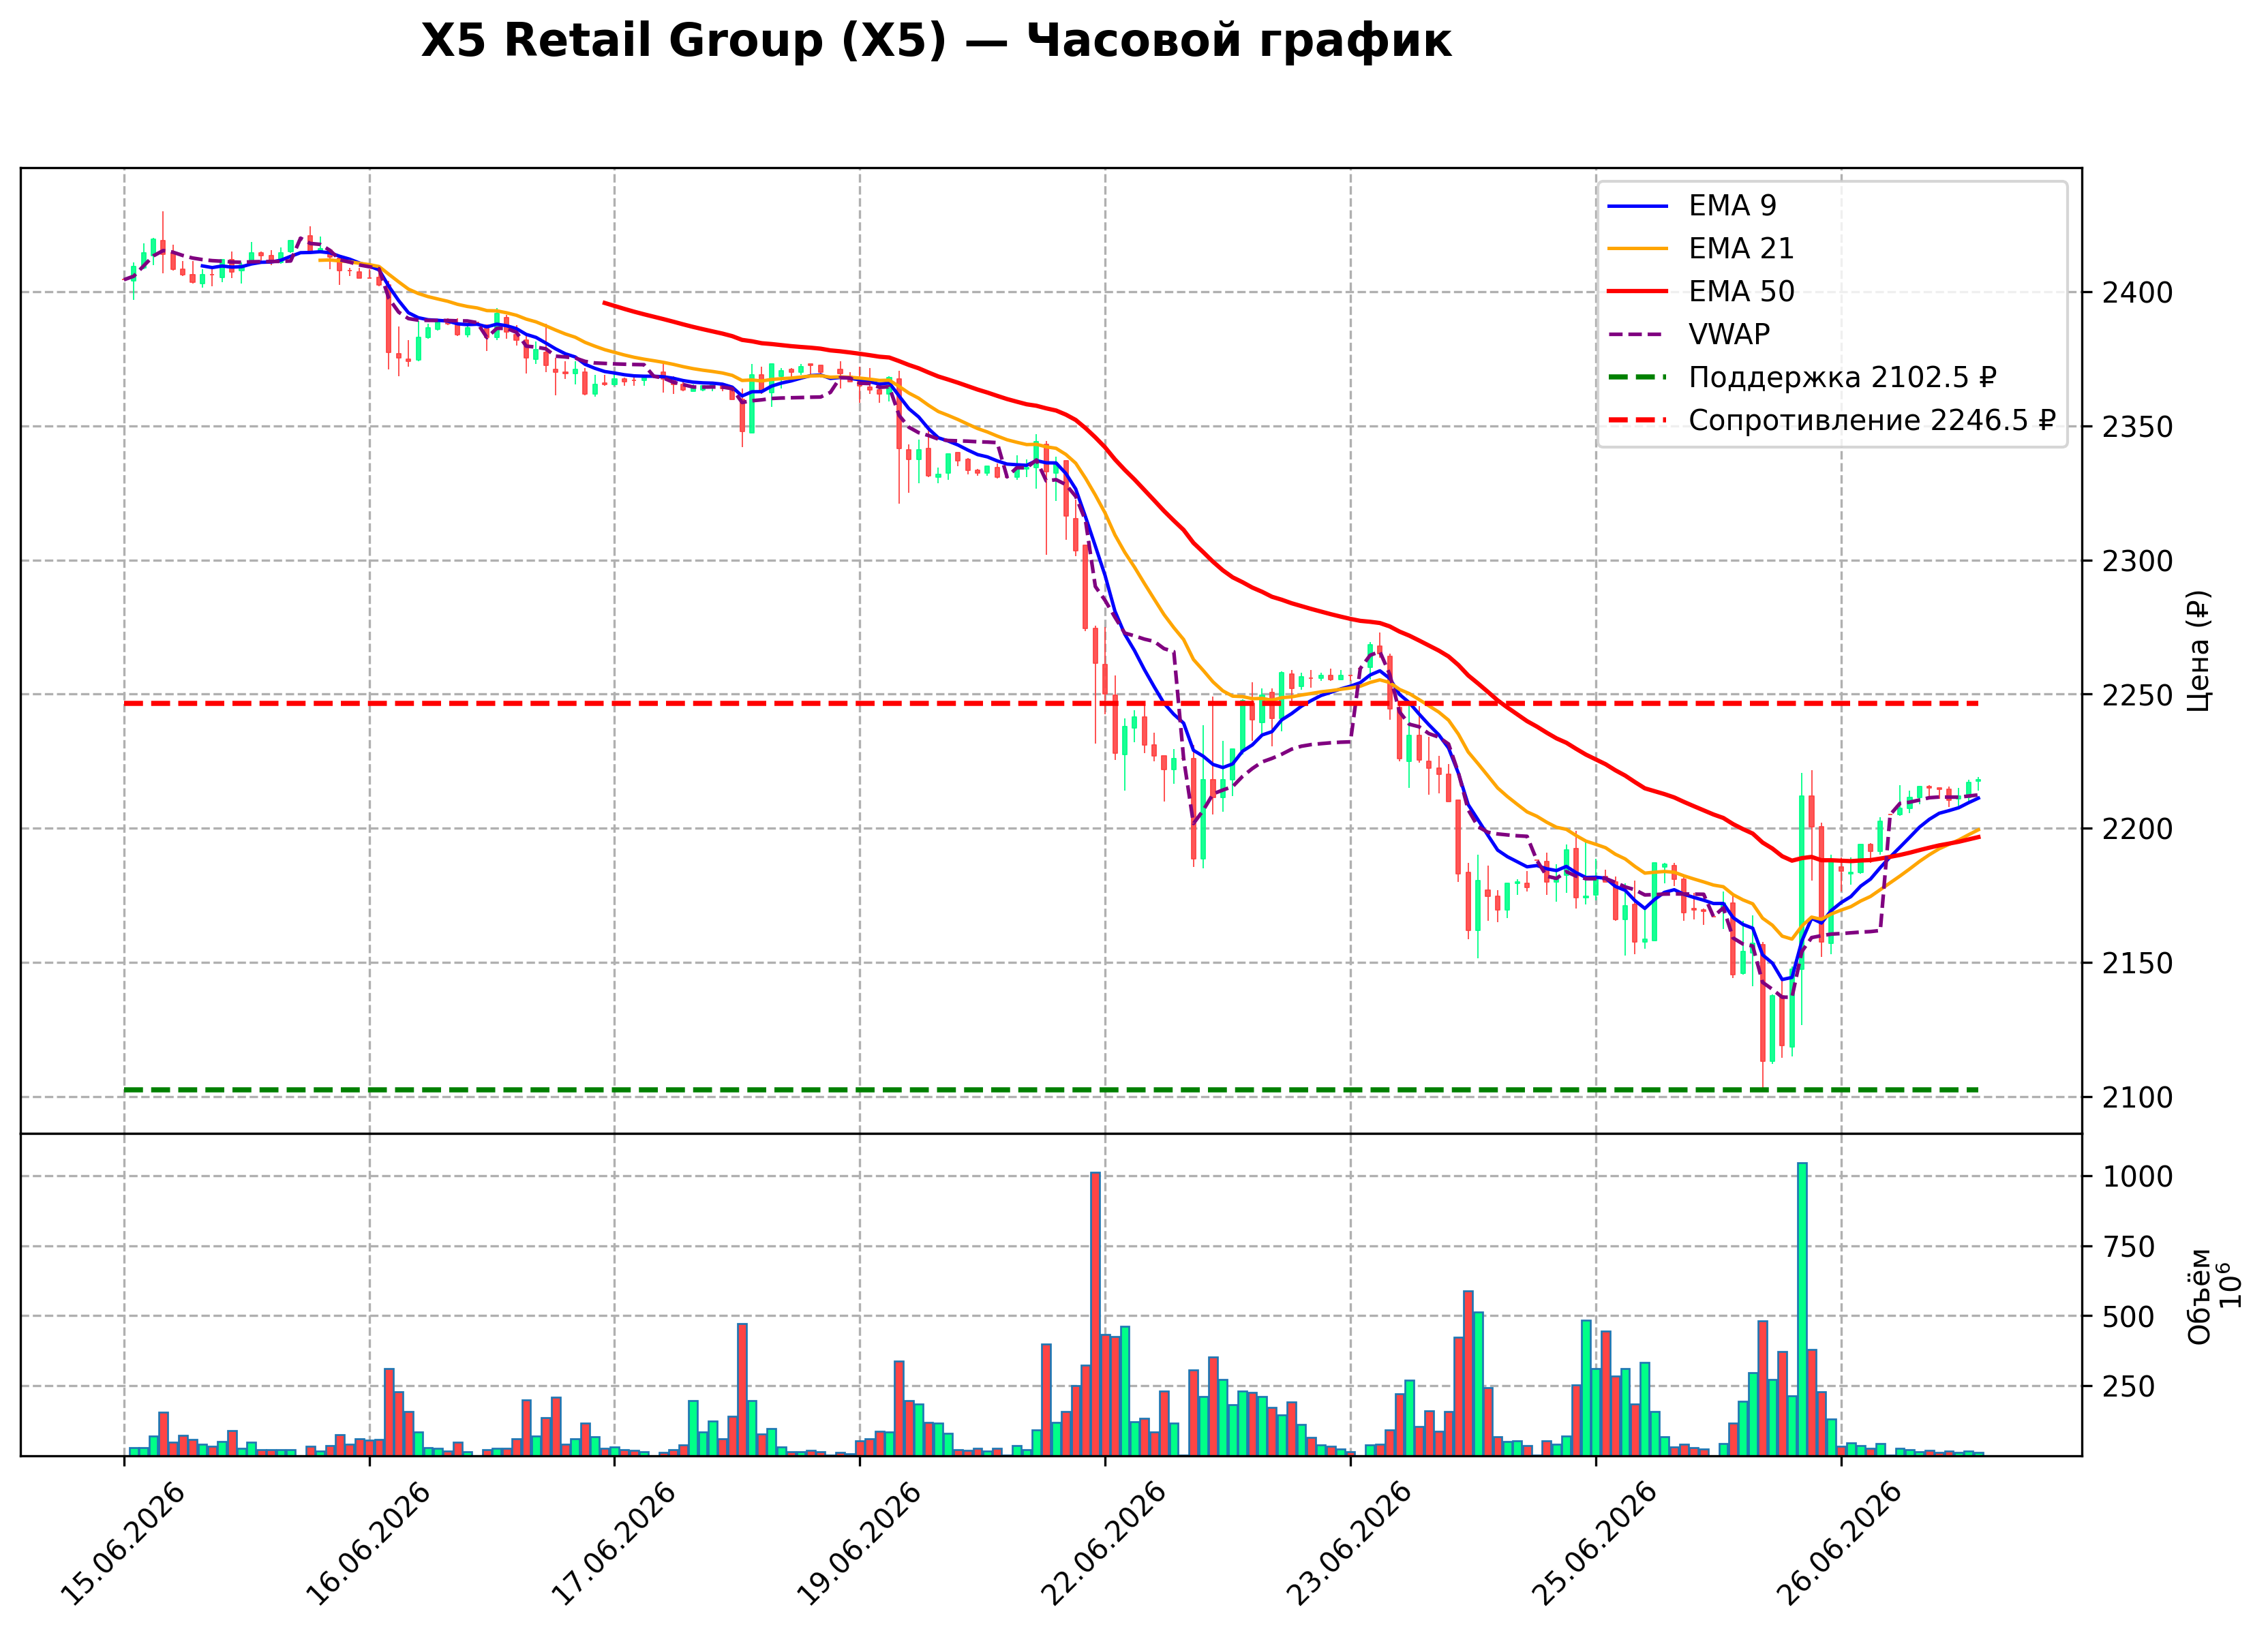Click the 2100 price axis label
Image resolution: width=2268 pixels, height=1631 pixels.
click(x=2137, y=1098)
